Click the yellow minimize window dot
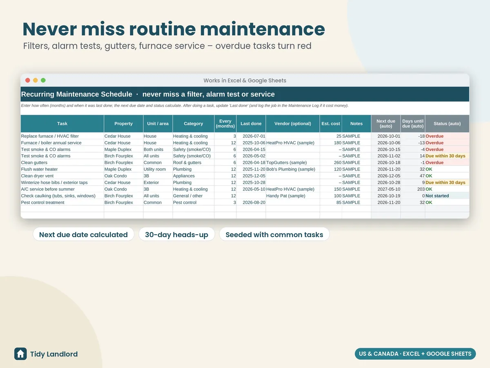 tap(36, 81)
